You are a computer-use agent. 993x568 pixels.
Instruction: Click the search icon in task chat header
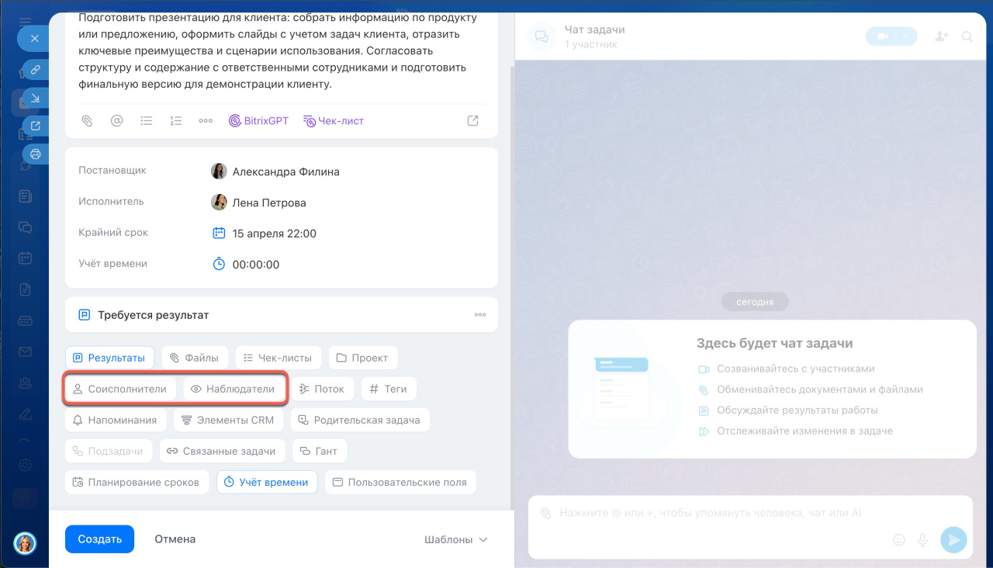(x=967, y=36)
